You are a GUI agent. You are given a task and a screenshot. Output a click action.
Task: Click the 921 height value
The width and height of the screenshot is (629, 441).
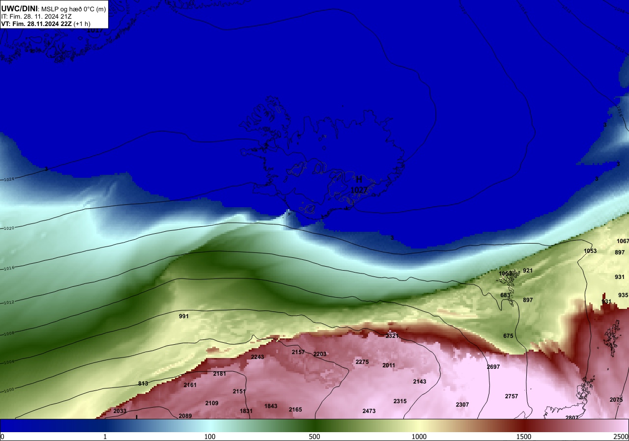point(528,271)
